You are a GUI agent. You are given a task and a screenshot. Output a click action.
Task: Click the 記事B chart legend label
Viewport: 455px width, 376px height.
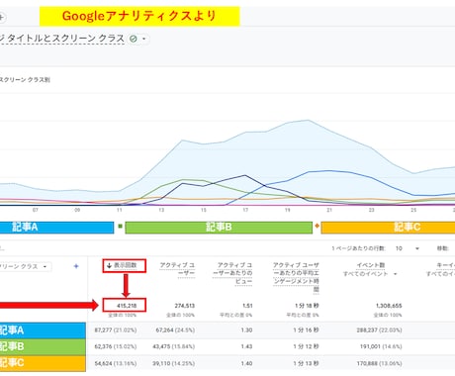(x=219, y=228)
